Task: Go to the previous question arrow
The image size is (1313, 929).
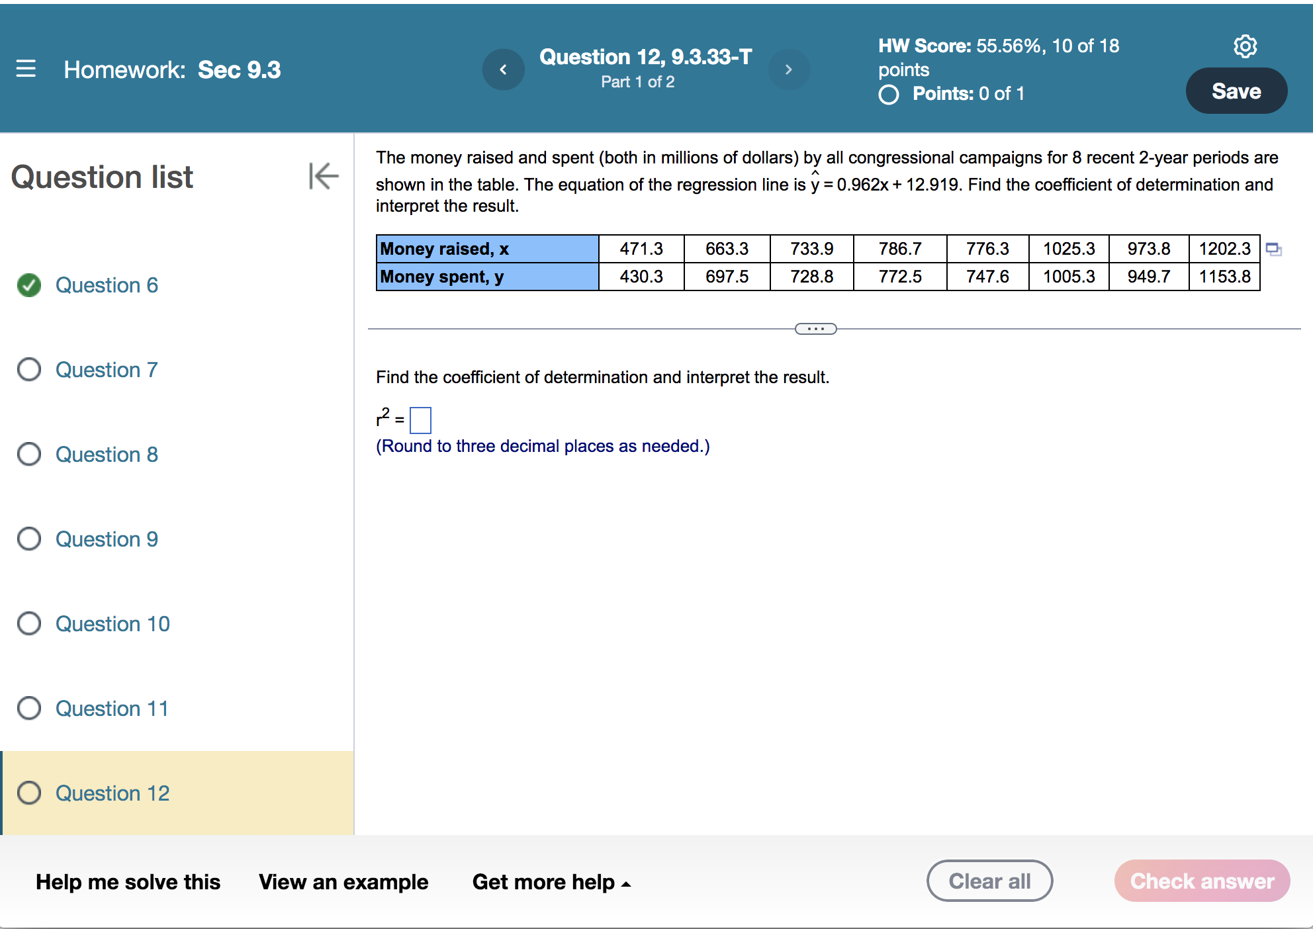Action: (503, 69)
